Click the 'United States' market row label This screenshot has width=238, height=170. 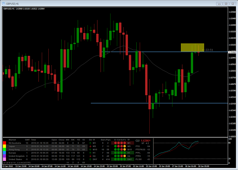coord(15,159)
